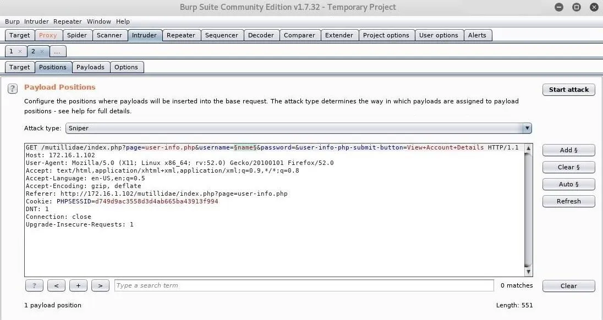Open Payload Positions help question mark icon
This screenshot has width=603, height=320.
[x=13, y=89]
